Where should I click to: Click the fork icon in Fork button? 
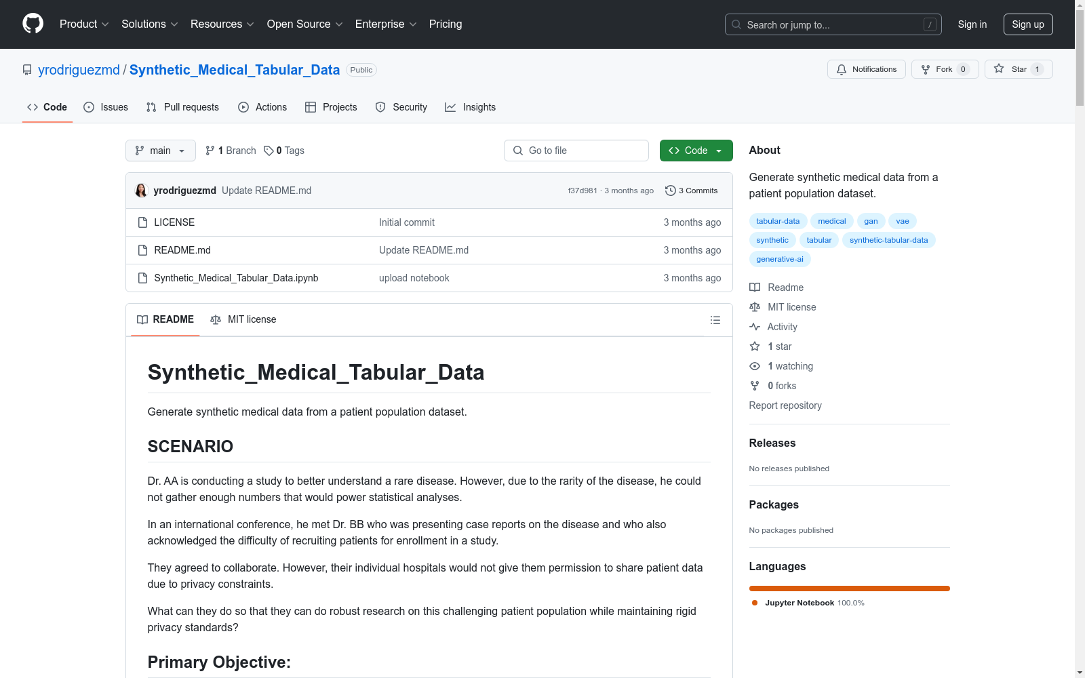pos(926,69)
